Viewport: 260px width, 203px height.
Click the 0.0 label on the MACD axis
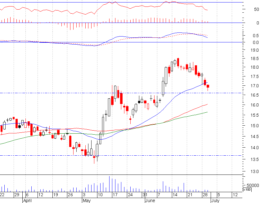coord(256,42)
